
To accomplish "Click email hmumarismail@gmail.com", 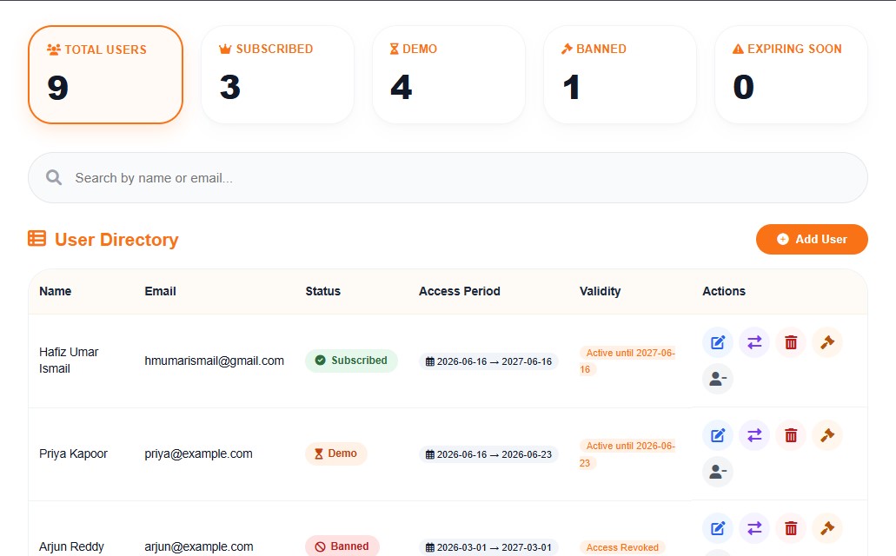I will pos(215,361).
